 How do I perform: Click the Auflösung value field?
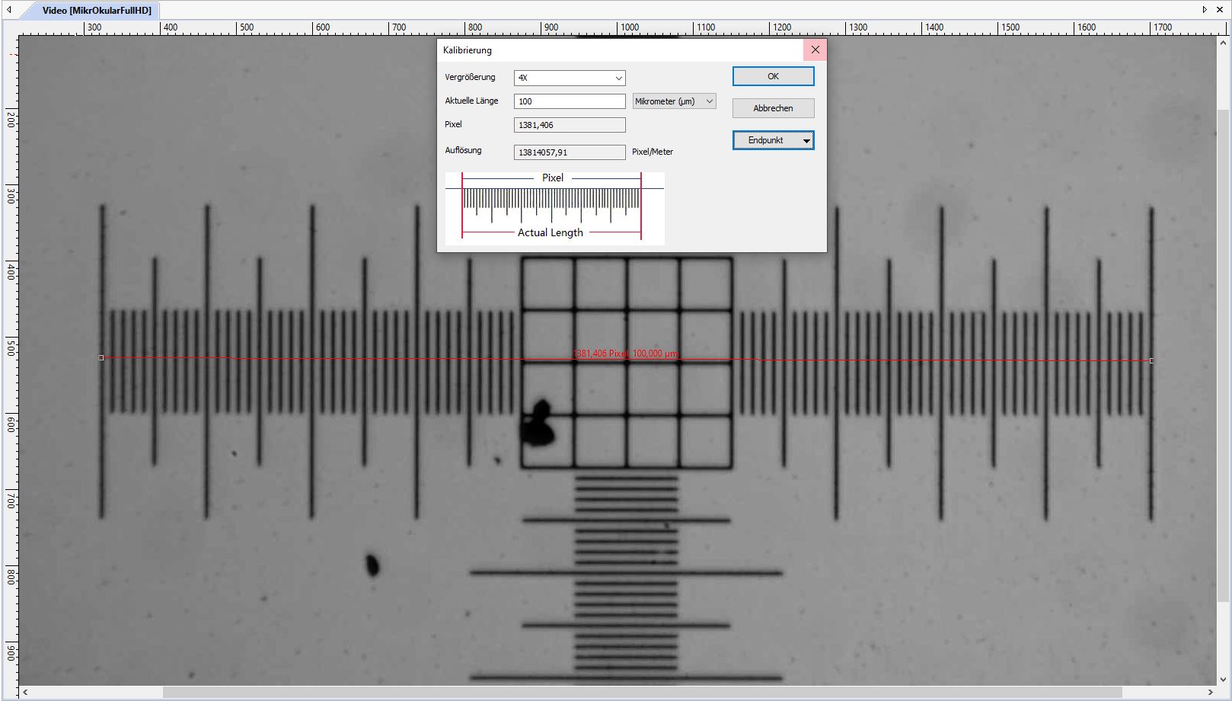click(x=569, y=152)
